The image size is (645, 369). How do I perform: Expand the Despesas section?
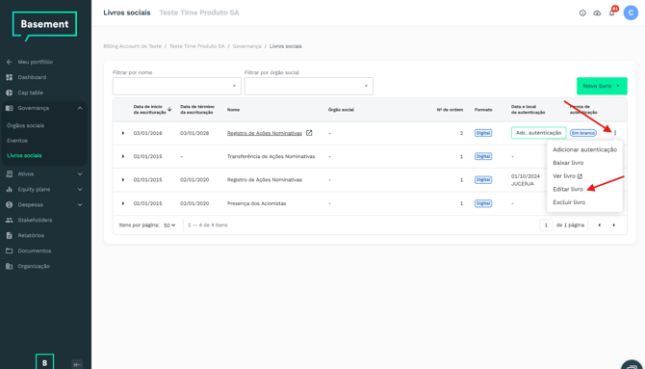coord(80,204)
